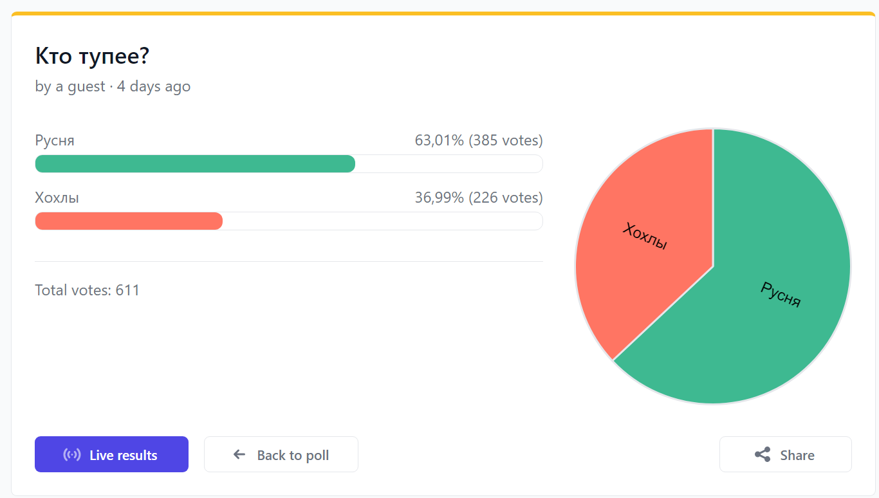879x498 pixels.
Task: Click the text label inside the red pie slice
Action: (645, 237)
